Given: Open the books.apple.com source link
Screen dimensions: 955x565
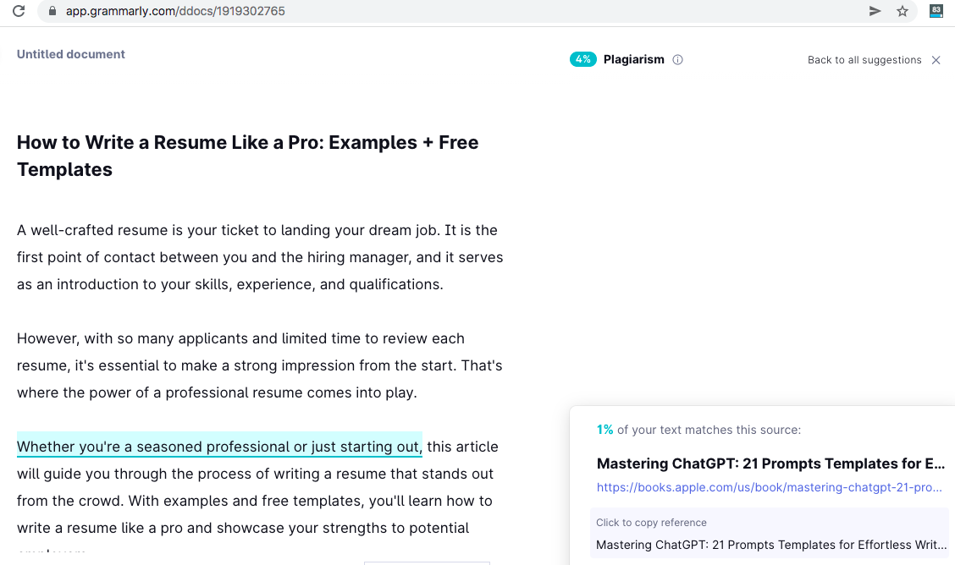Looking at the screenshot, I should [770, 488].
